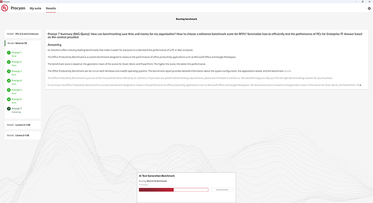
Task: Select Prompt 4 label in list
Action: (x=16, y=81)
